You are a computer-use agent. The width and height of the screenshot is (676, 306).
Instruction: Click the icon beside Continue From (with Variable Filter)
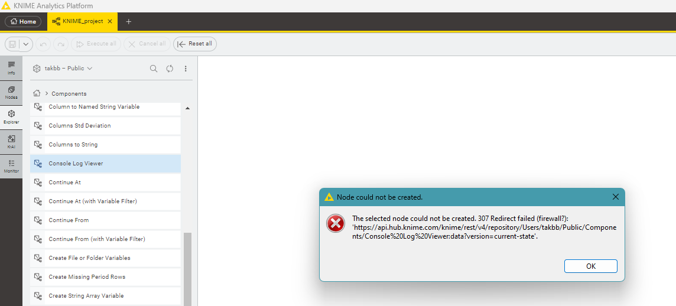[38, 239]
